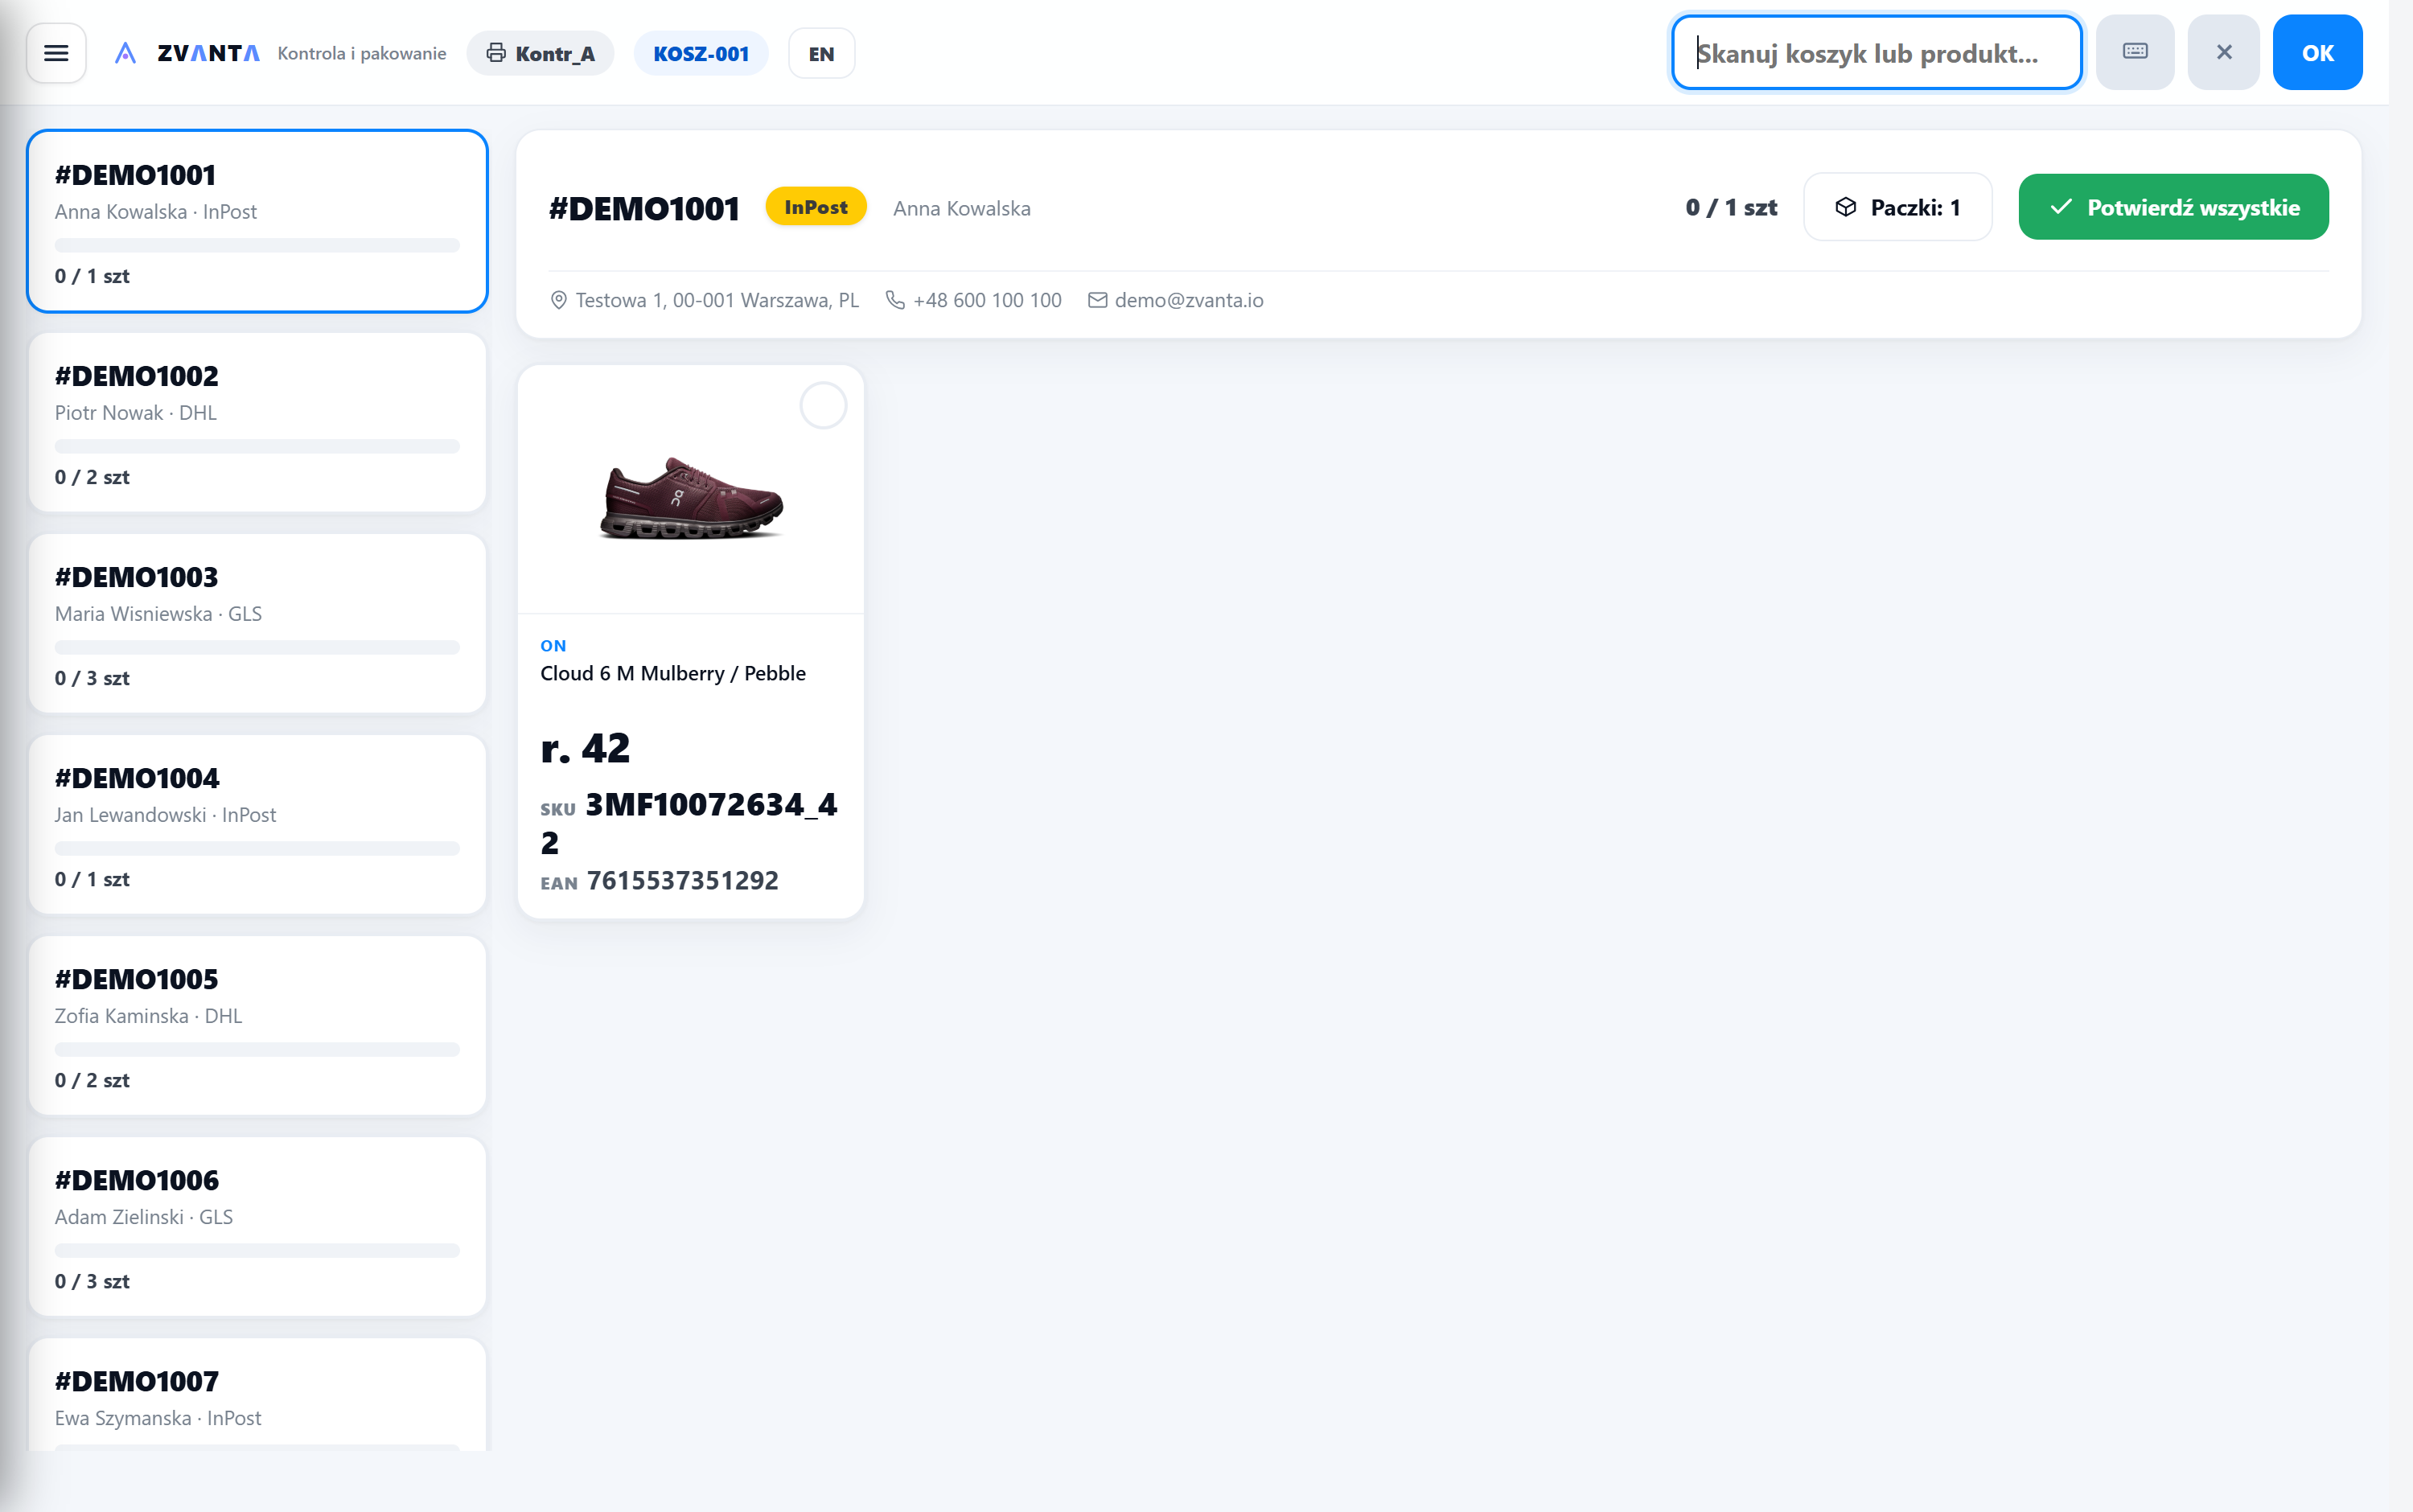Select the Kontr_A printer chip
Image resolution: width=2413 pixels, height=1512 pixels.
[540, 53]
